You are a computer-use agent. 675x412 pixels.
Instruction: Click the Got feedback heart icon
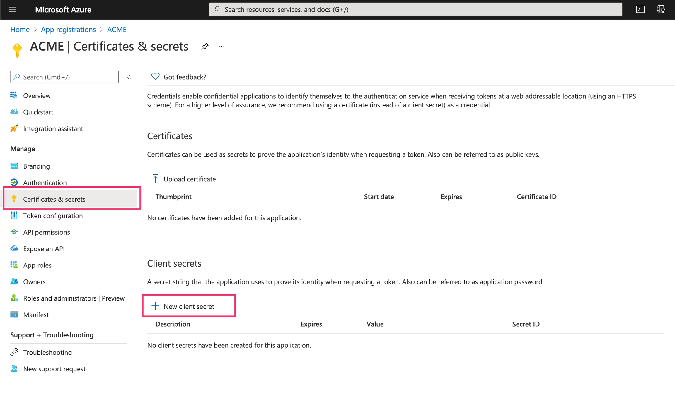155,76
